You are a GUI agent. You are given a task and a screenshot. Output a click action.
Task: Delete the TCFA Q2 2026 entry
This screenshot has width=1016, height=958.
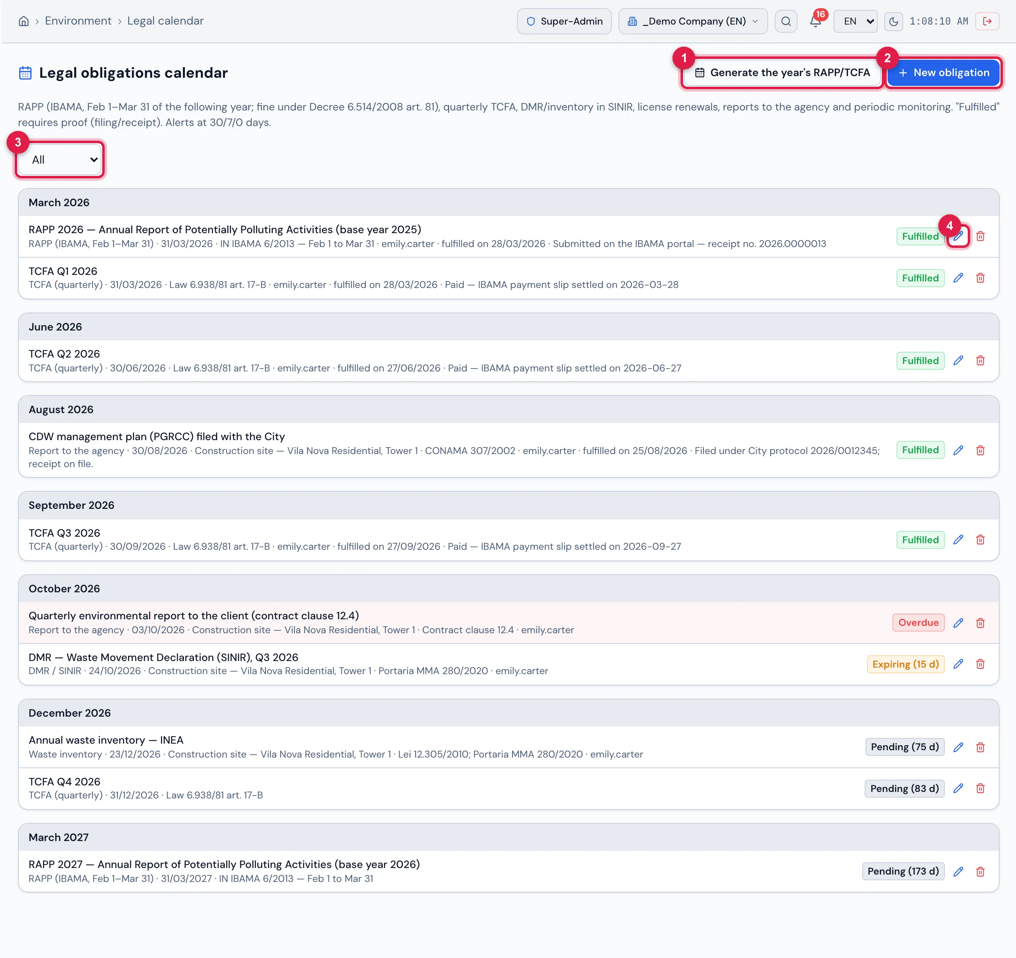(980, 361)
